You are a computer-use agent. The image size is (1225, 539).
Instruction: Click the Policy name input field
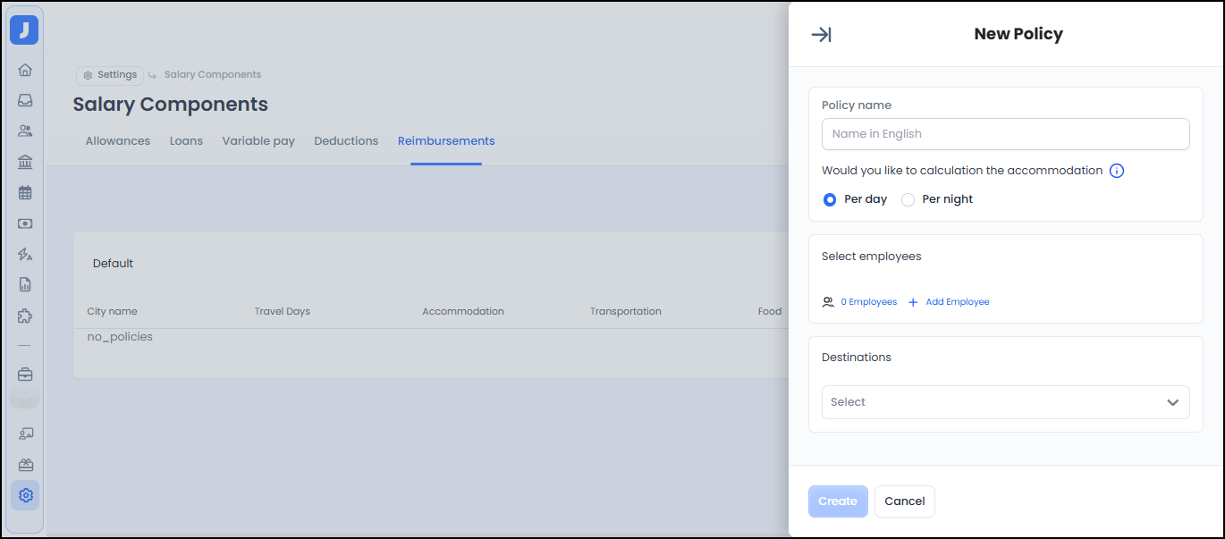tap(1005, 134)
